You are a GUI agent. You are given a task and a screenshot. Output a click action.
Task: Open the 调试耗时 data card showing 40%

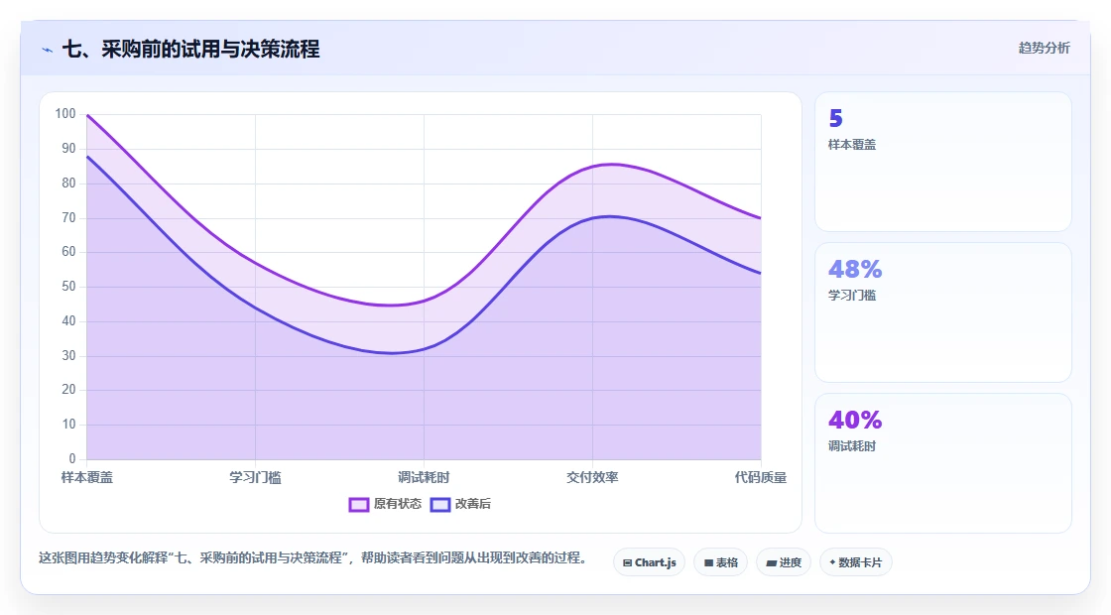(943, 463)
